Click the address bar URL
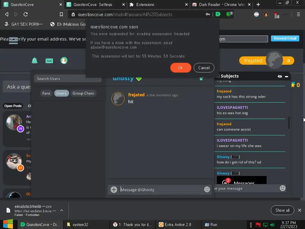The width and height of the screenshot is (305, 229). pyautogui.click(x=125, y=14)
